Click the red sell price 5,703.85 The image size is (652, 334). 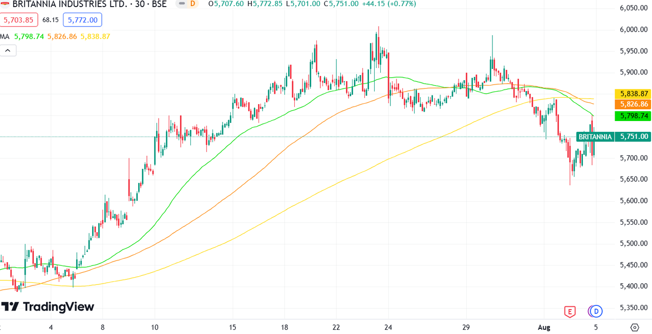(x=19, y=20)
